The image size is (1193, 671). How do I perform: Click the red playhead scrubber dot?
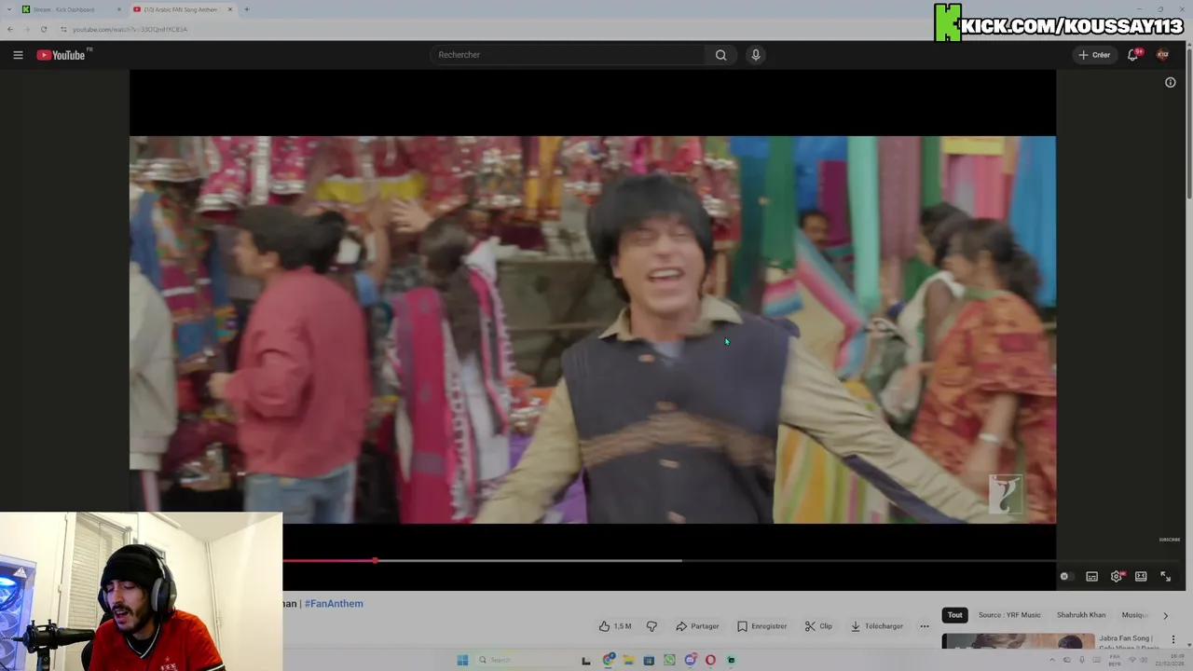tap(375, 561)
